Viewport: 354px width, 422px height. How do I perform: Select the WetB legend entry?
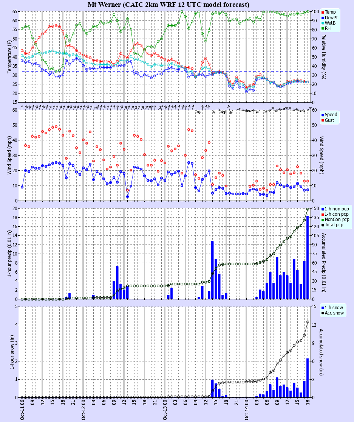pyautogui.click(x=328, y=23)
